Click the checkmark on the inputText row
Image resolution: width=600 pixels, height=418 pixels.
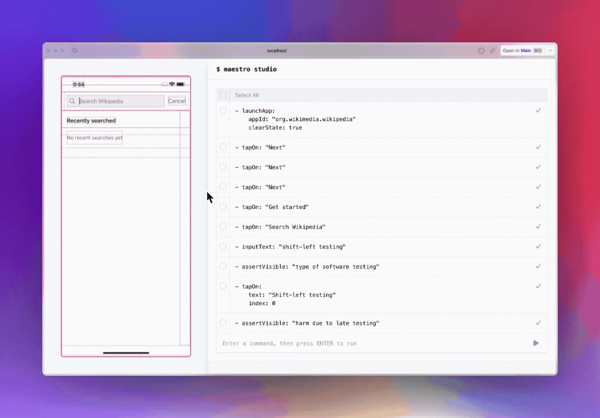[538, 246]
